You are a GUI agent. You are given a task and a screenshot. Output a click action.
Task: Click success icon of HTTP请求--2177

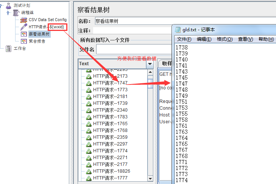(89, 164)
